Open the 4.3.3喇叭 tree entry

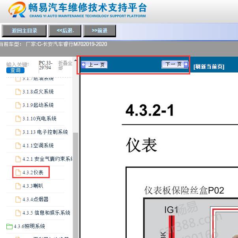(x=33, y=186)
